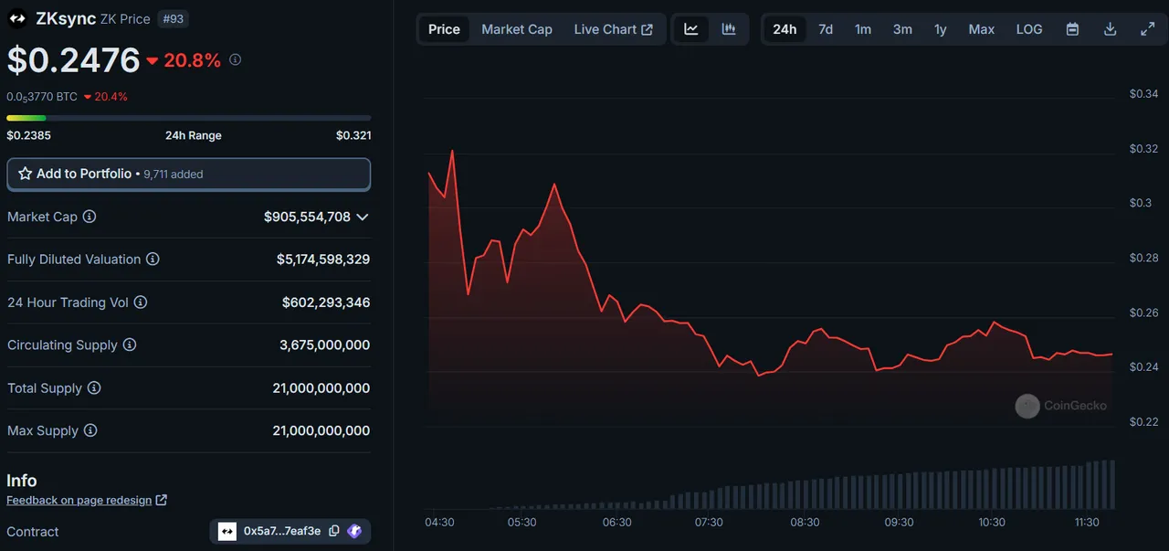
Task: Click the $5,174,598,329 valuation value
Action: (x=323, y=260)
